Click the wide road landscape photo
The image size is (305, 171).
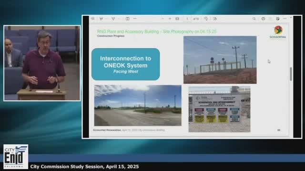[138, 105]
